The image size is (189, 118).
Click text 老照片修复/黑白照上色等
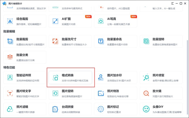pyautogui.click(x=166, y=81)
